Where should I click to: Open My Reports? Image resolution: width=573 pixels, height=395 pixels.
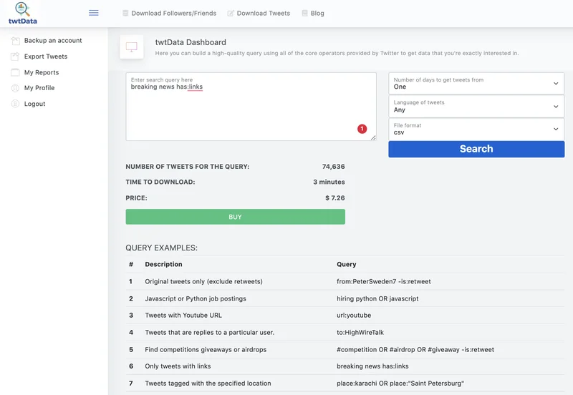tap(42, 72)
